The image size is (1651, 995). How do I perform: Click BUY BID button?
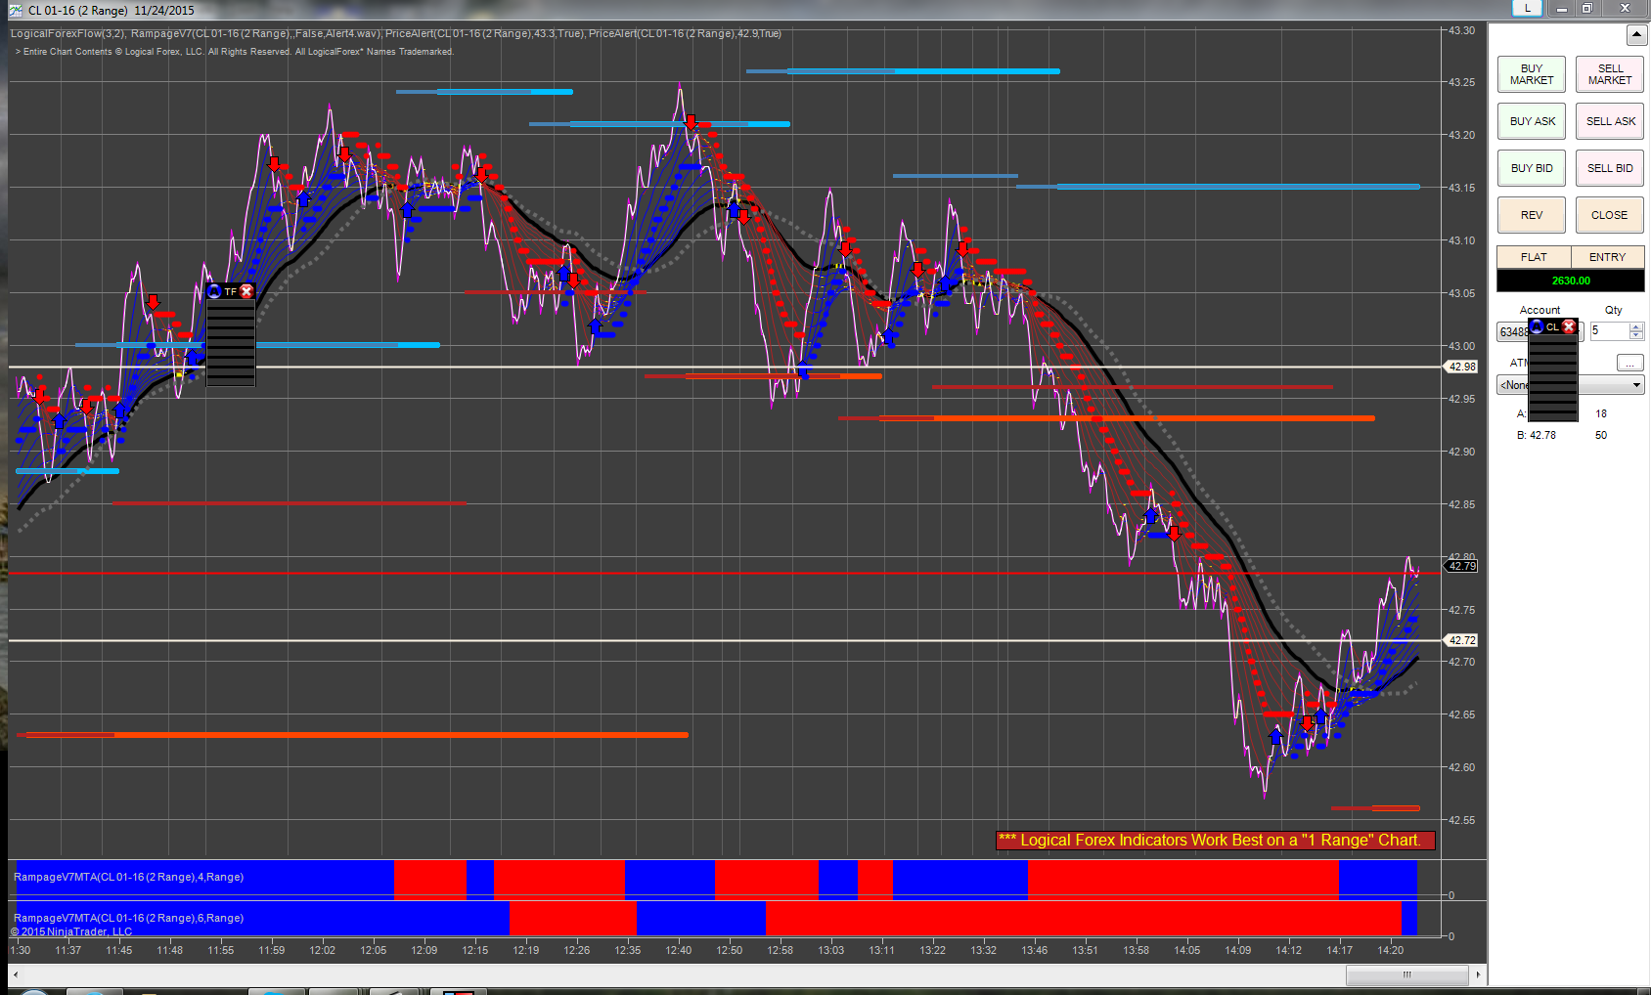tap(1532, 168)
